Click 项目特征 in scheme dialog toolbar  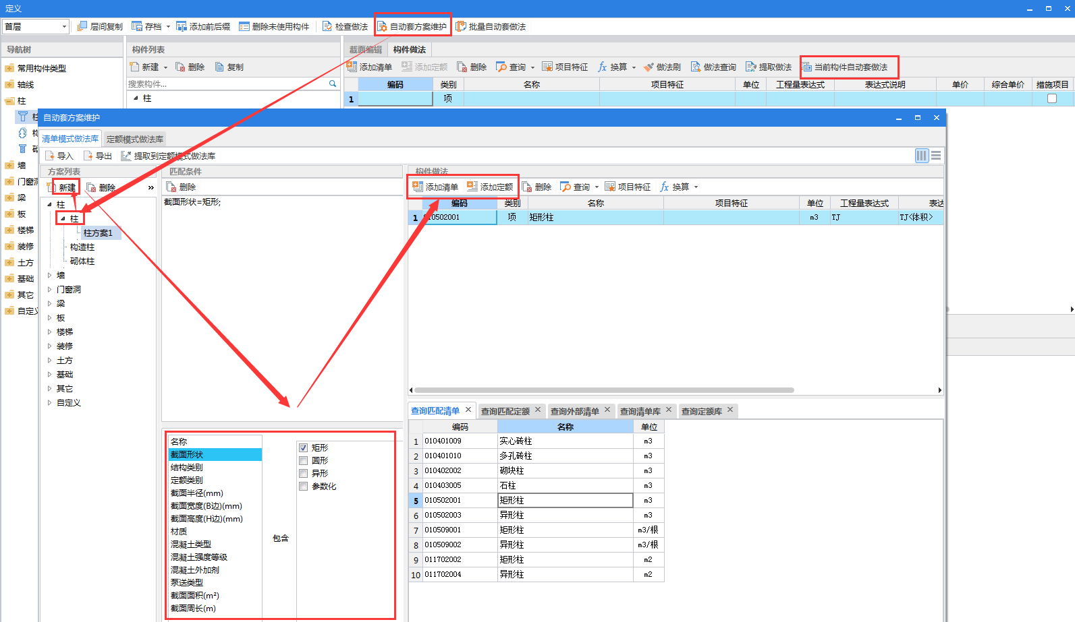click(x=628, y=187)
